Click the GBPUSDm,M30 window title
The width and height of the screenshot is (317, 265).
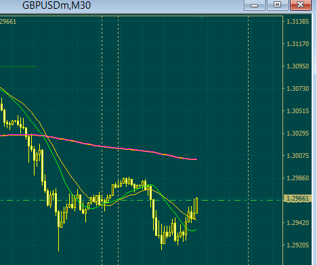pos(56,5)
